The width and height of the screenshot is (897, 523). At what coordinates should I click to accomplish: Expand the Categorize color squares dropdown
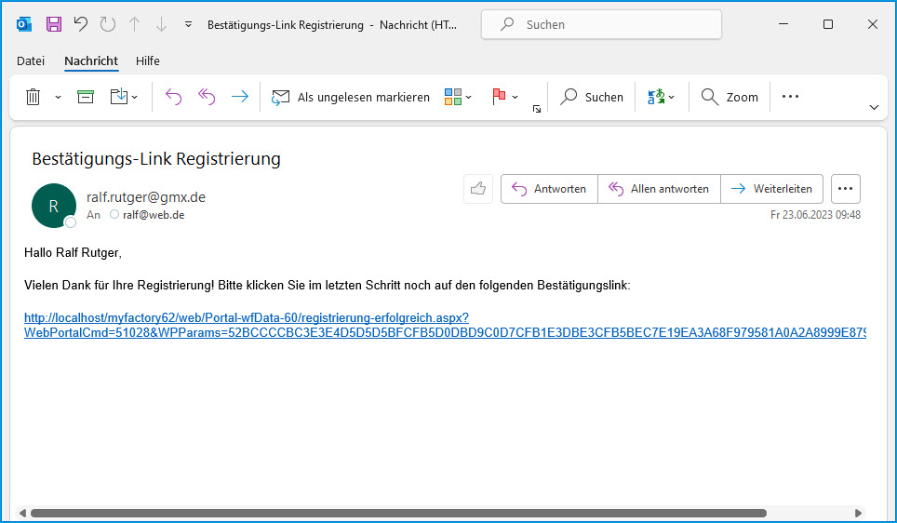468,97
